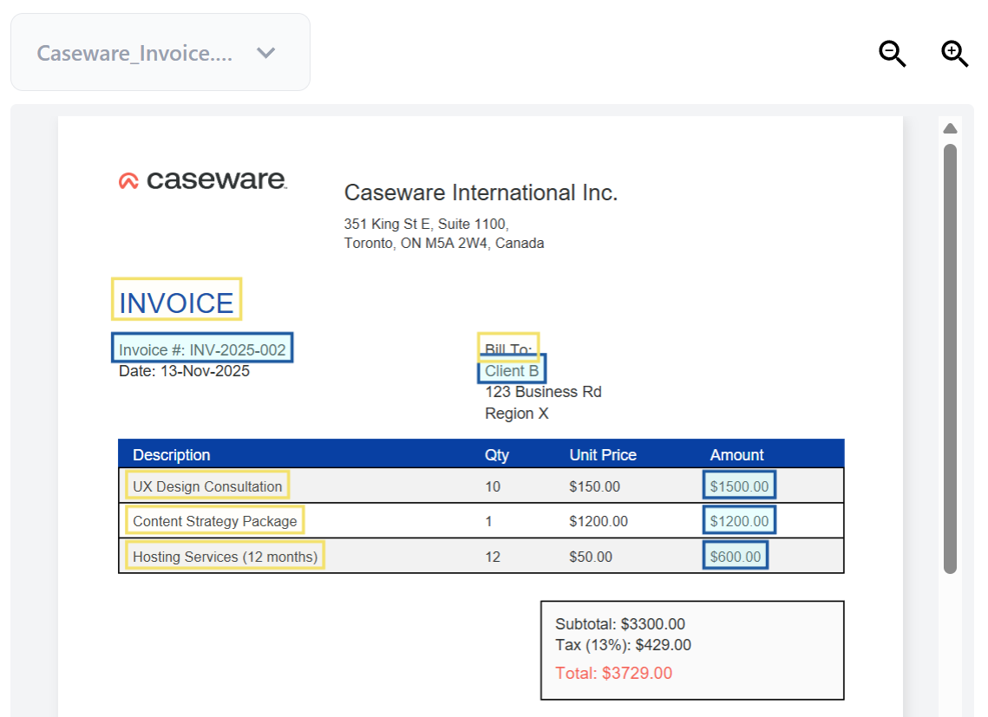The height and width of the screenshot is (717, 988).
Task: Select the Invoice # INV-2025-002 field
Action: 202,349
